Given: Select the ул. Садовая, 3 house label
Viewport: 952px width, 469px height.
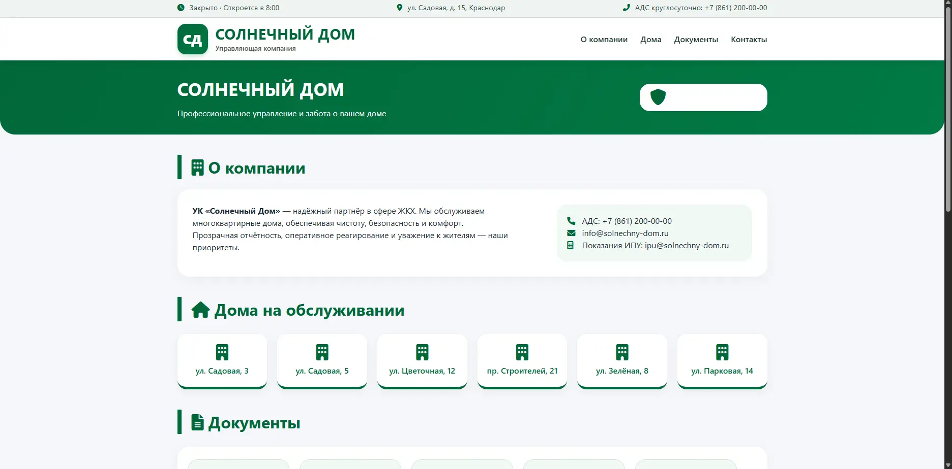Looking at the screenshot, I should (x=222, y=371).
